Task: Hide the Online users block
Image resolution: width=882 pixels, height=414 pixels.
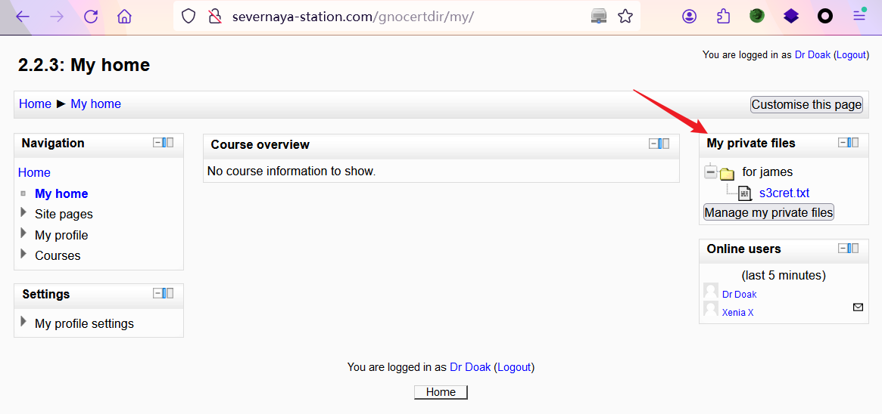Action: point(843,249)
